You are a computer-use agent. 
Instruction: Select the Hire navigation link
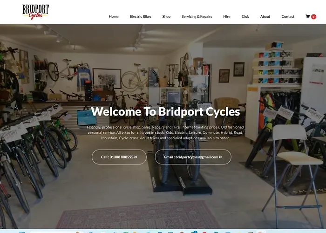pyautogui.click(x=227, y=16)
